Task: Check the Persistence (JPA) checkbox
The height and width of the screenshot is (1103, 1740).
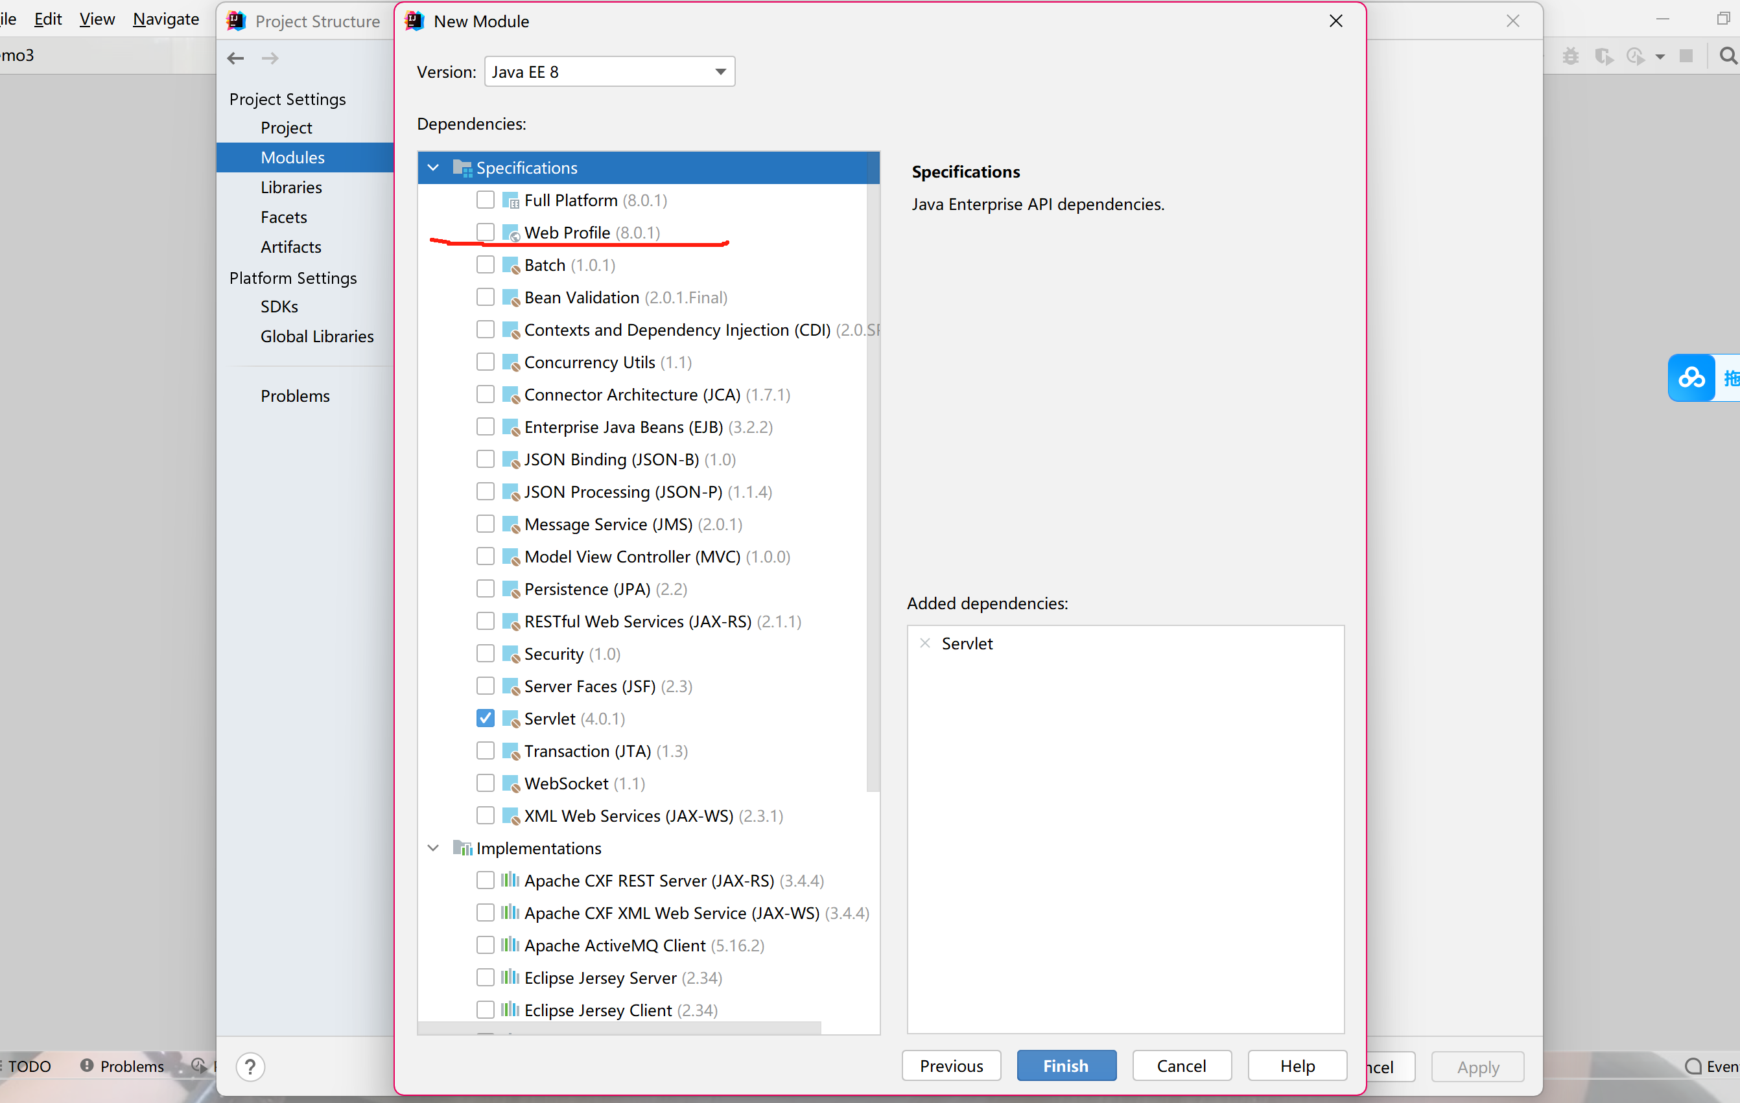Action: point(486,588)
